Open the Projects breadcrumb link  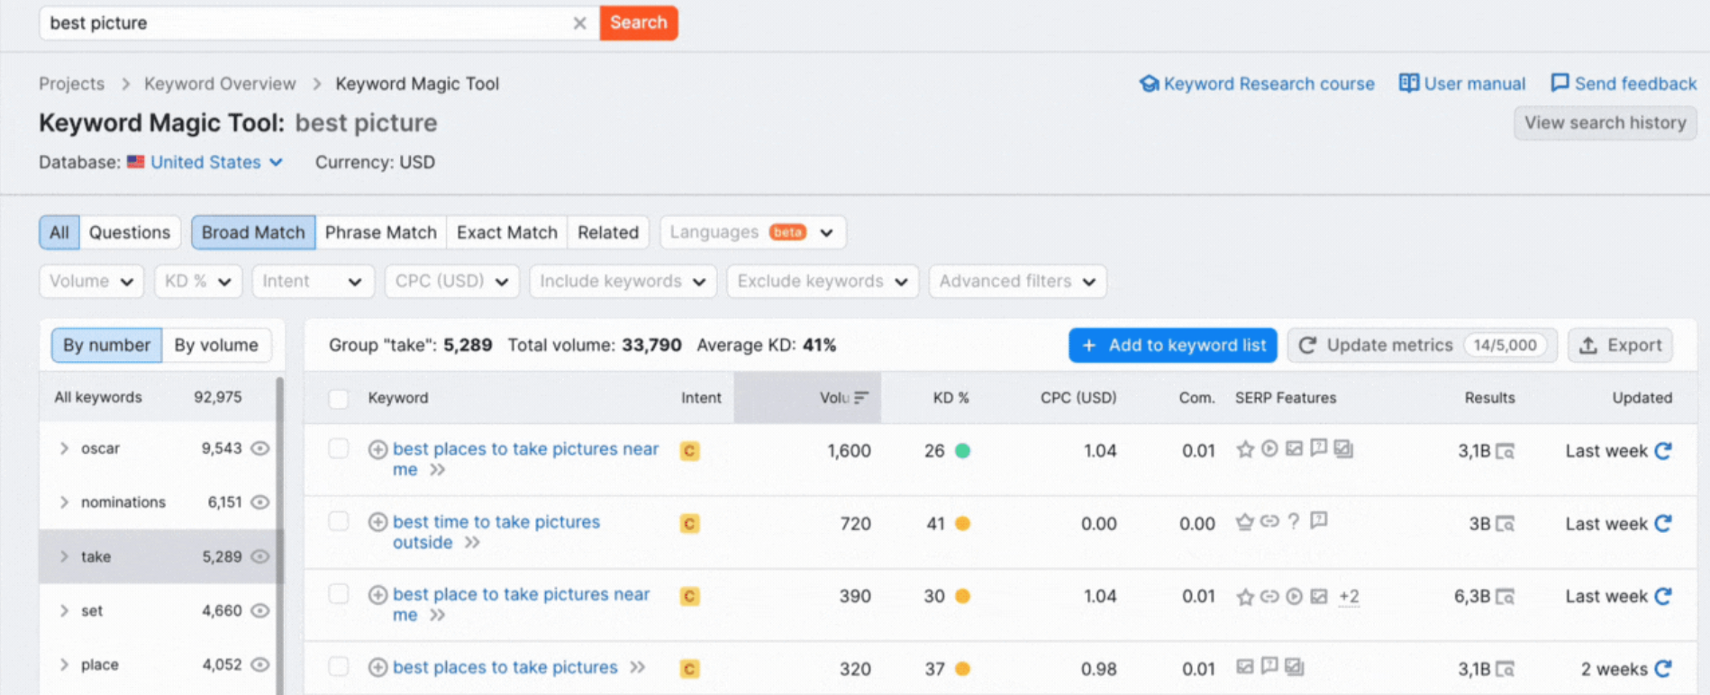(71, 84)
